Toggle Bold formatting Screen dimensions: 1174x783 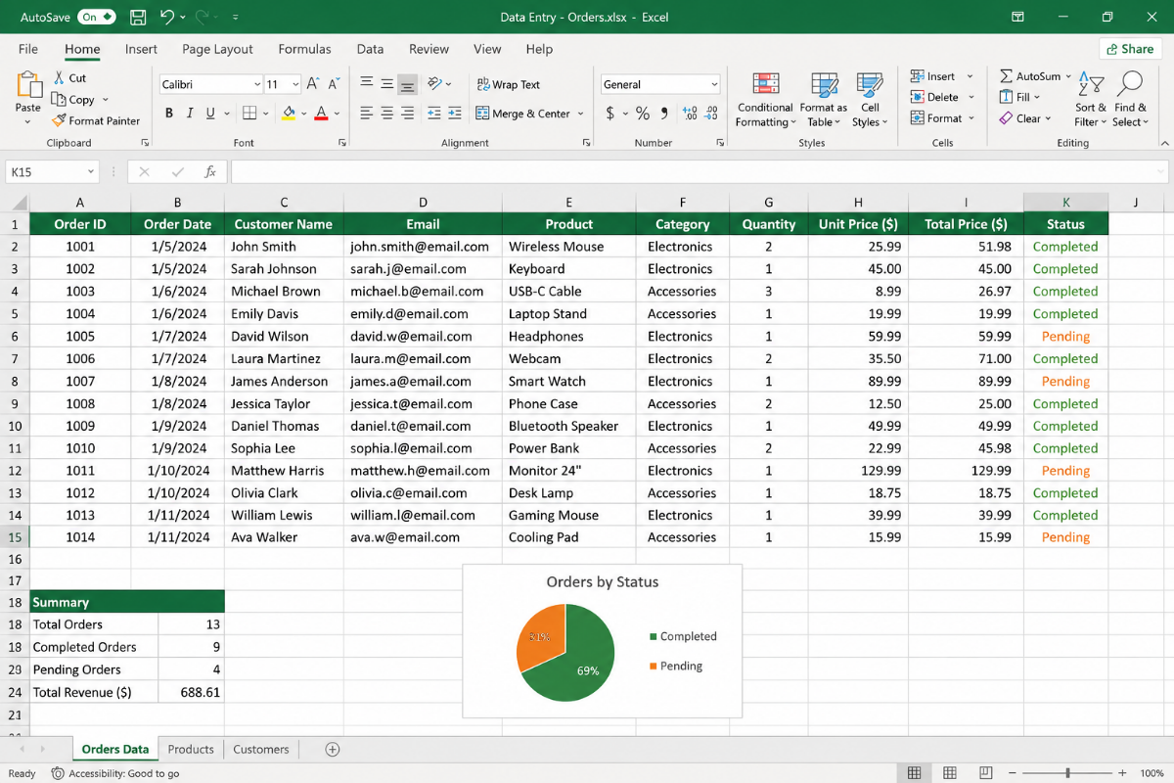169,114
